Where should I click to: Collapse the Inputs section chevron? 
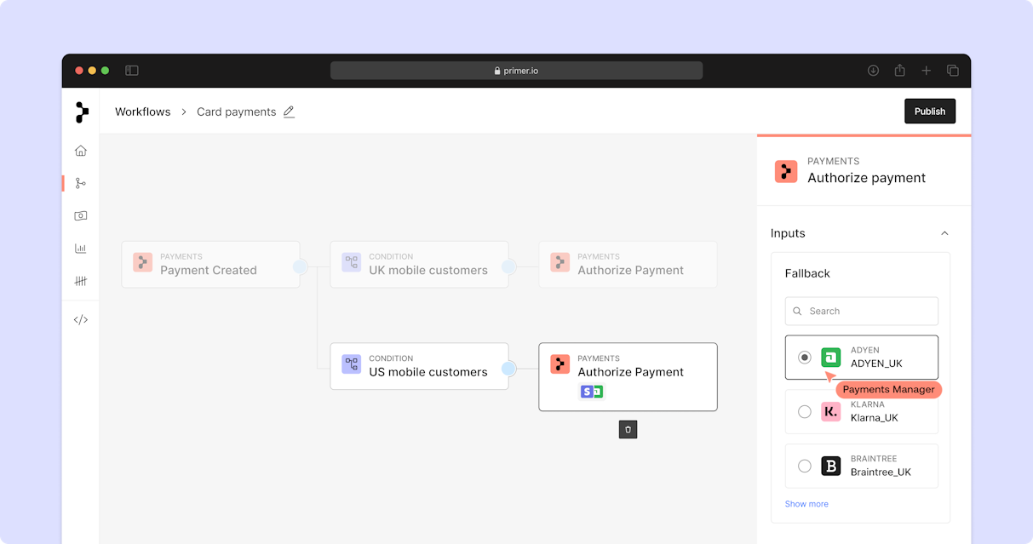click(944, 233)
